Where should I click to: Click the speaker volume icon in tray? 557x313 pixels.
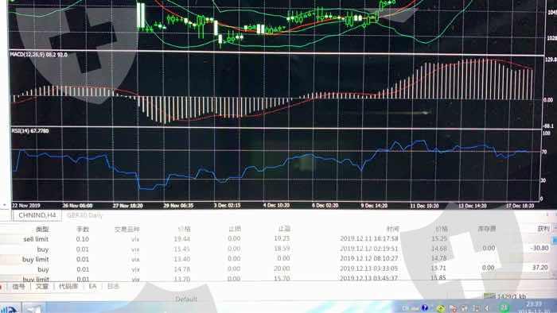tap(487, 309)
